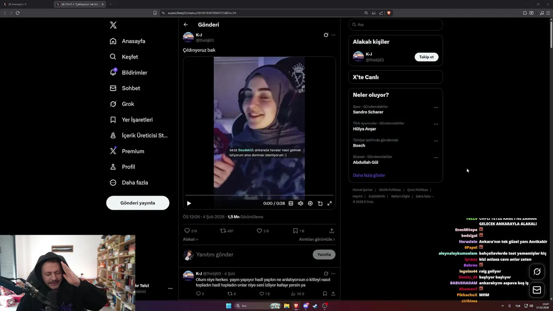Share the main post via share icon

pyautogui.click(x=332, y=231)
